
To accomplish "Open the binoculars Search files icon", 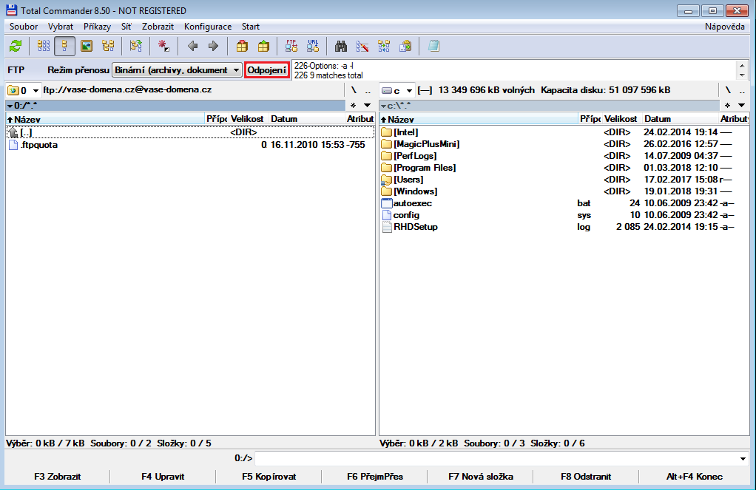I will [x=341, y=47].
